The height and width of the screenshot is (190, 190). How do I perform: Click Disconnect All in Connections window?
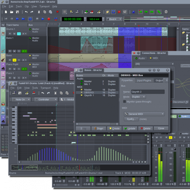(x=180, y=102)
